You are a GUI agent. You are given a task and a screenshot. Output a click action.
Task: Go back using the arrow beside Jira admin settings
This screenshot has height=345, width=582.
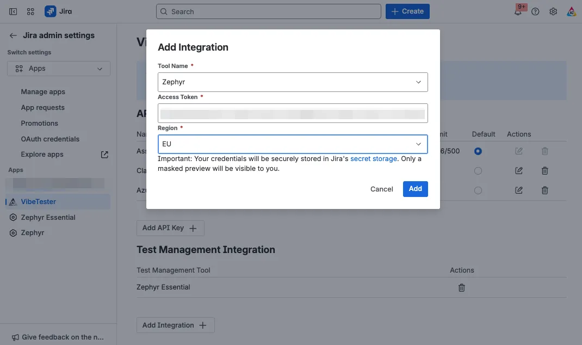click(13, 36)
